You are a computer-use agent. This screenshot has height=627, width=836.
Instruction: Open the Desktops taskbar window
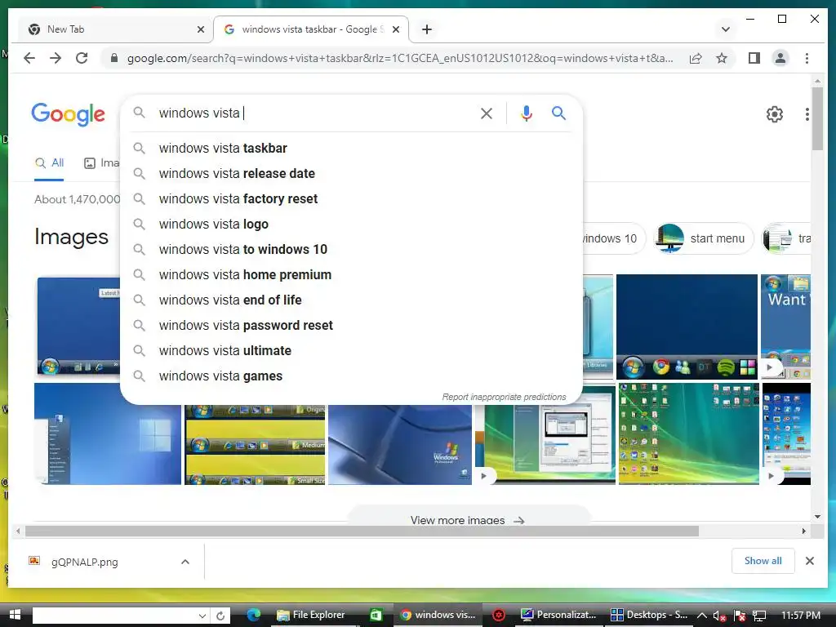tap(649, 616)
